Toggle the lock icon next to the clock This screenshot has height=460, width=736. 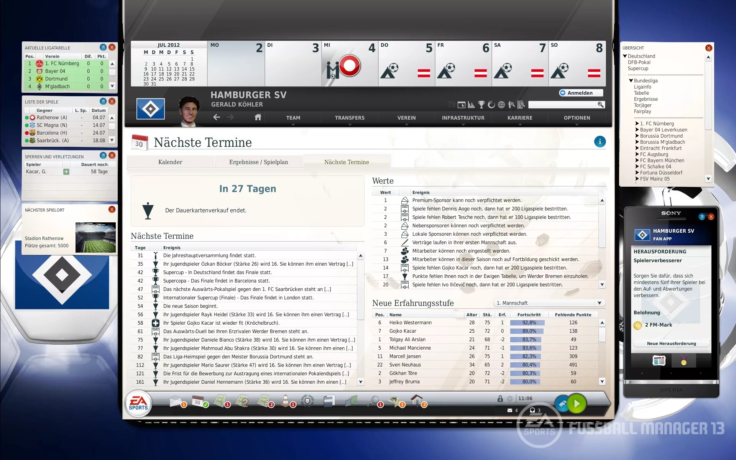point(500,399)
